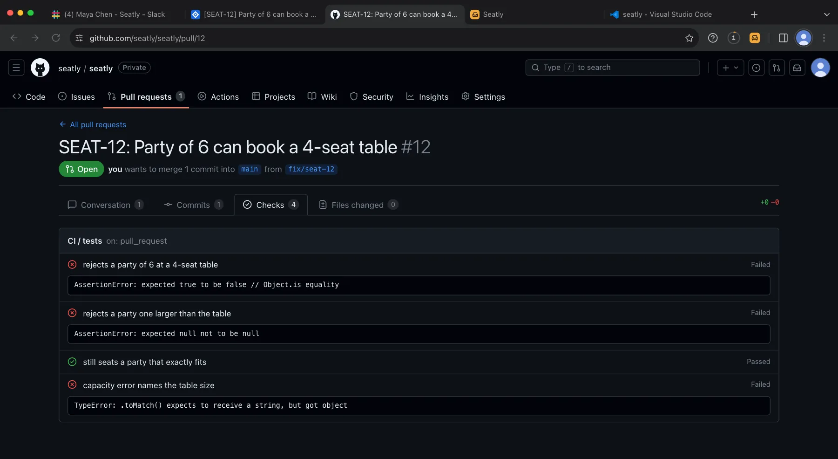The height and width of the screenshot is (459, 838).
Task: Click failed test 'rejects a party one larger than the table'
Action: pos(157,314)
